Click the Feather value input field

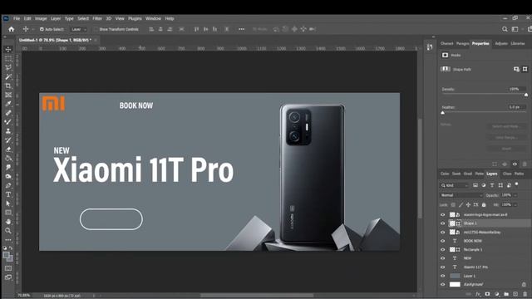click(516, 107)
